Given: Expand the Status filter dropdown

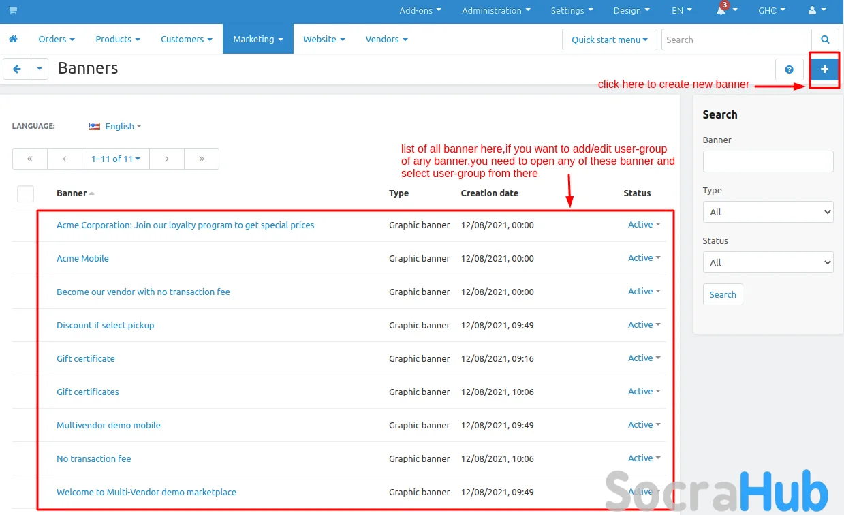Looking at the screenshot, I should tap(768, 262).
